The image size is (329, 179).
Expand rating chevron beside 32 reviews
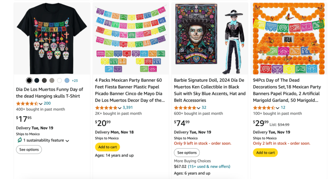point(199,108)
